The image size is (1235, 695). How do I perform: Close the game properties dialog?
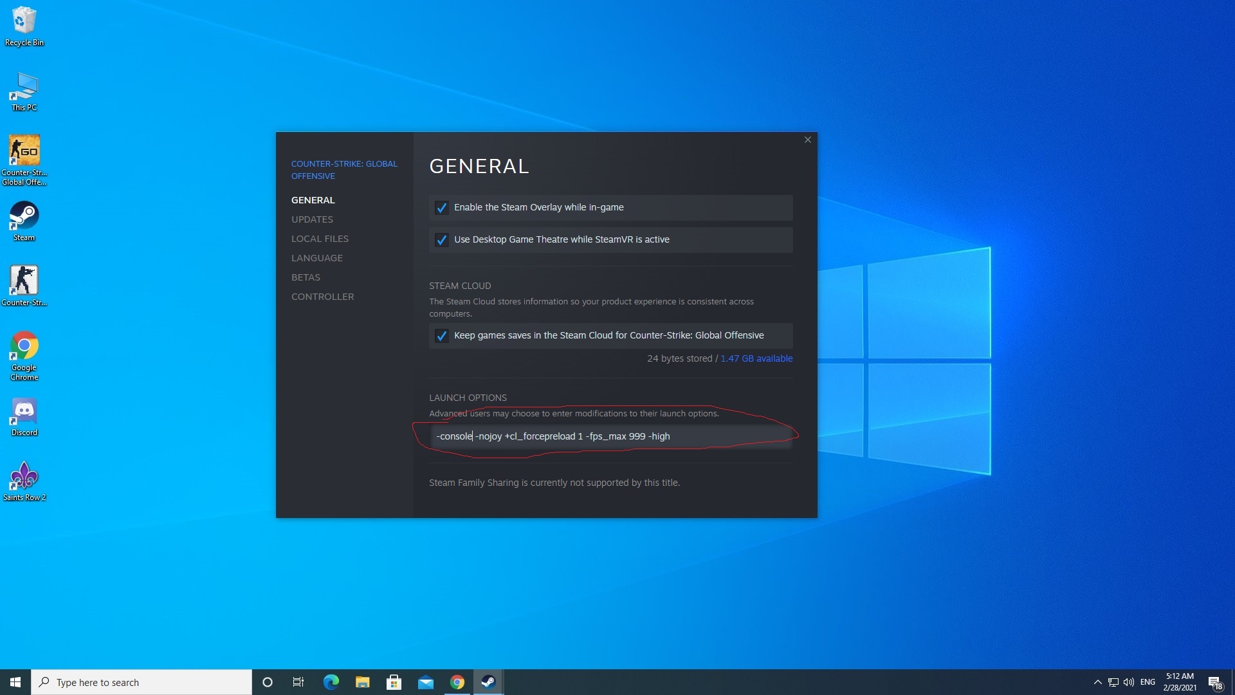(807, 140)
